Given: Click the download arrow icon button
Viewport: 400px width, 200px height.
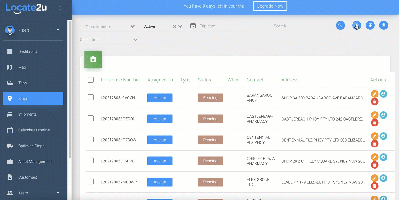Looking at the screenshot, I should [384, 26].
